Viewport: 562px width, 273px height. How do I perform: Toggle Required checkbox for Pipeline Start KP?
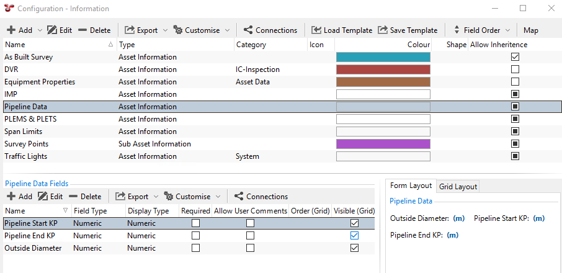pyautogui.click(x=195, y=223)
